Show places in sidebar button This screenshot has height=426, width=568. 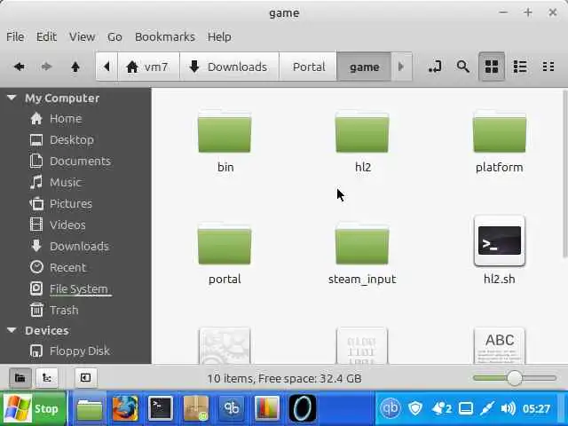tap(20, 378)
